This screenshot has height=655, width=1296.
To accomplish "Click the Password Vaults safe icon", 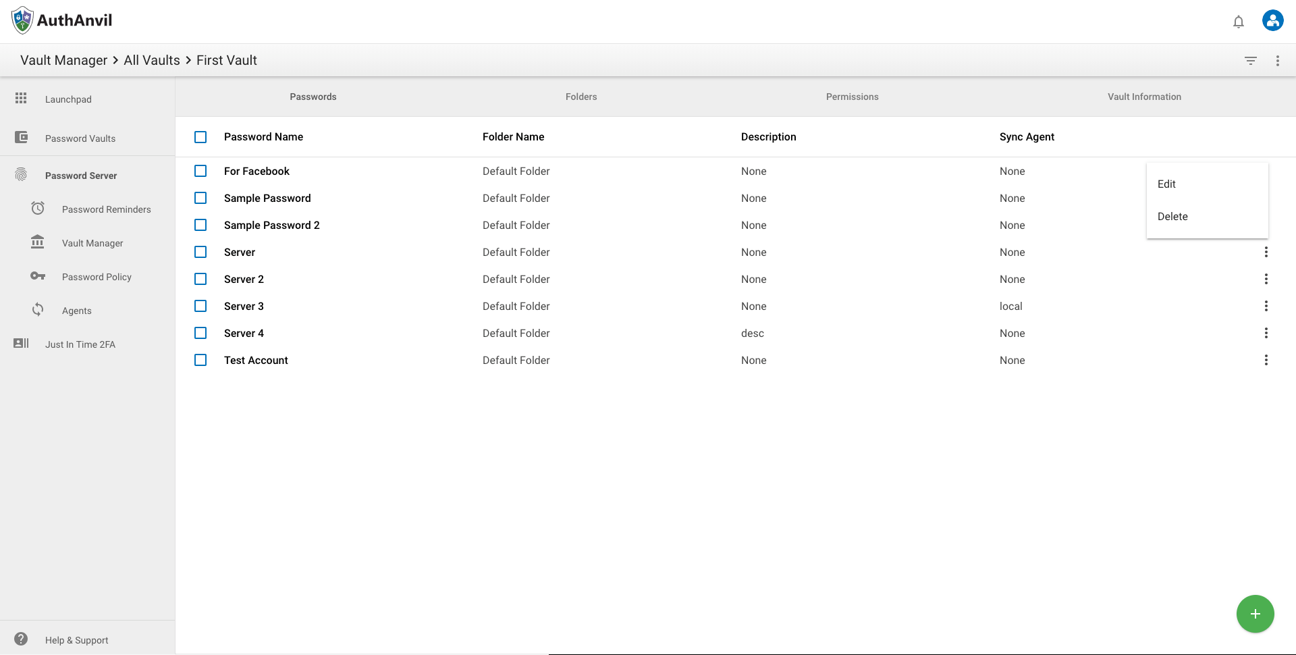I will point(22,137).
